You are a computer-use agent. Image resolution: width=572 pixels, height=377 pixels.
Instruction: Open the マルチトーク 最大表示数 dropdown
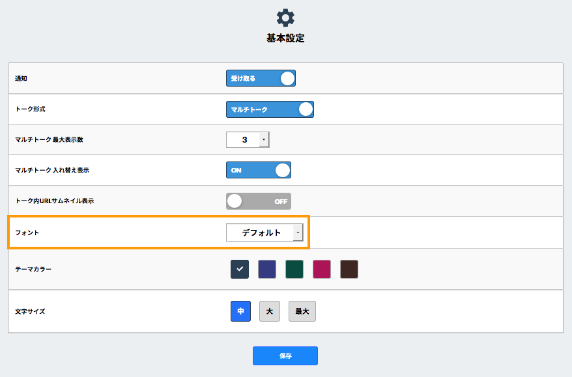pos(248,139)
